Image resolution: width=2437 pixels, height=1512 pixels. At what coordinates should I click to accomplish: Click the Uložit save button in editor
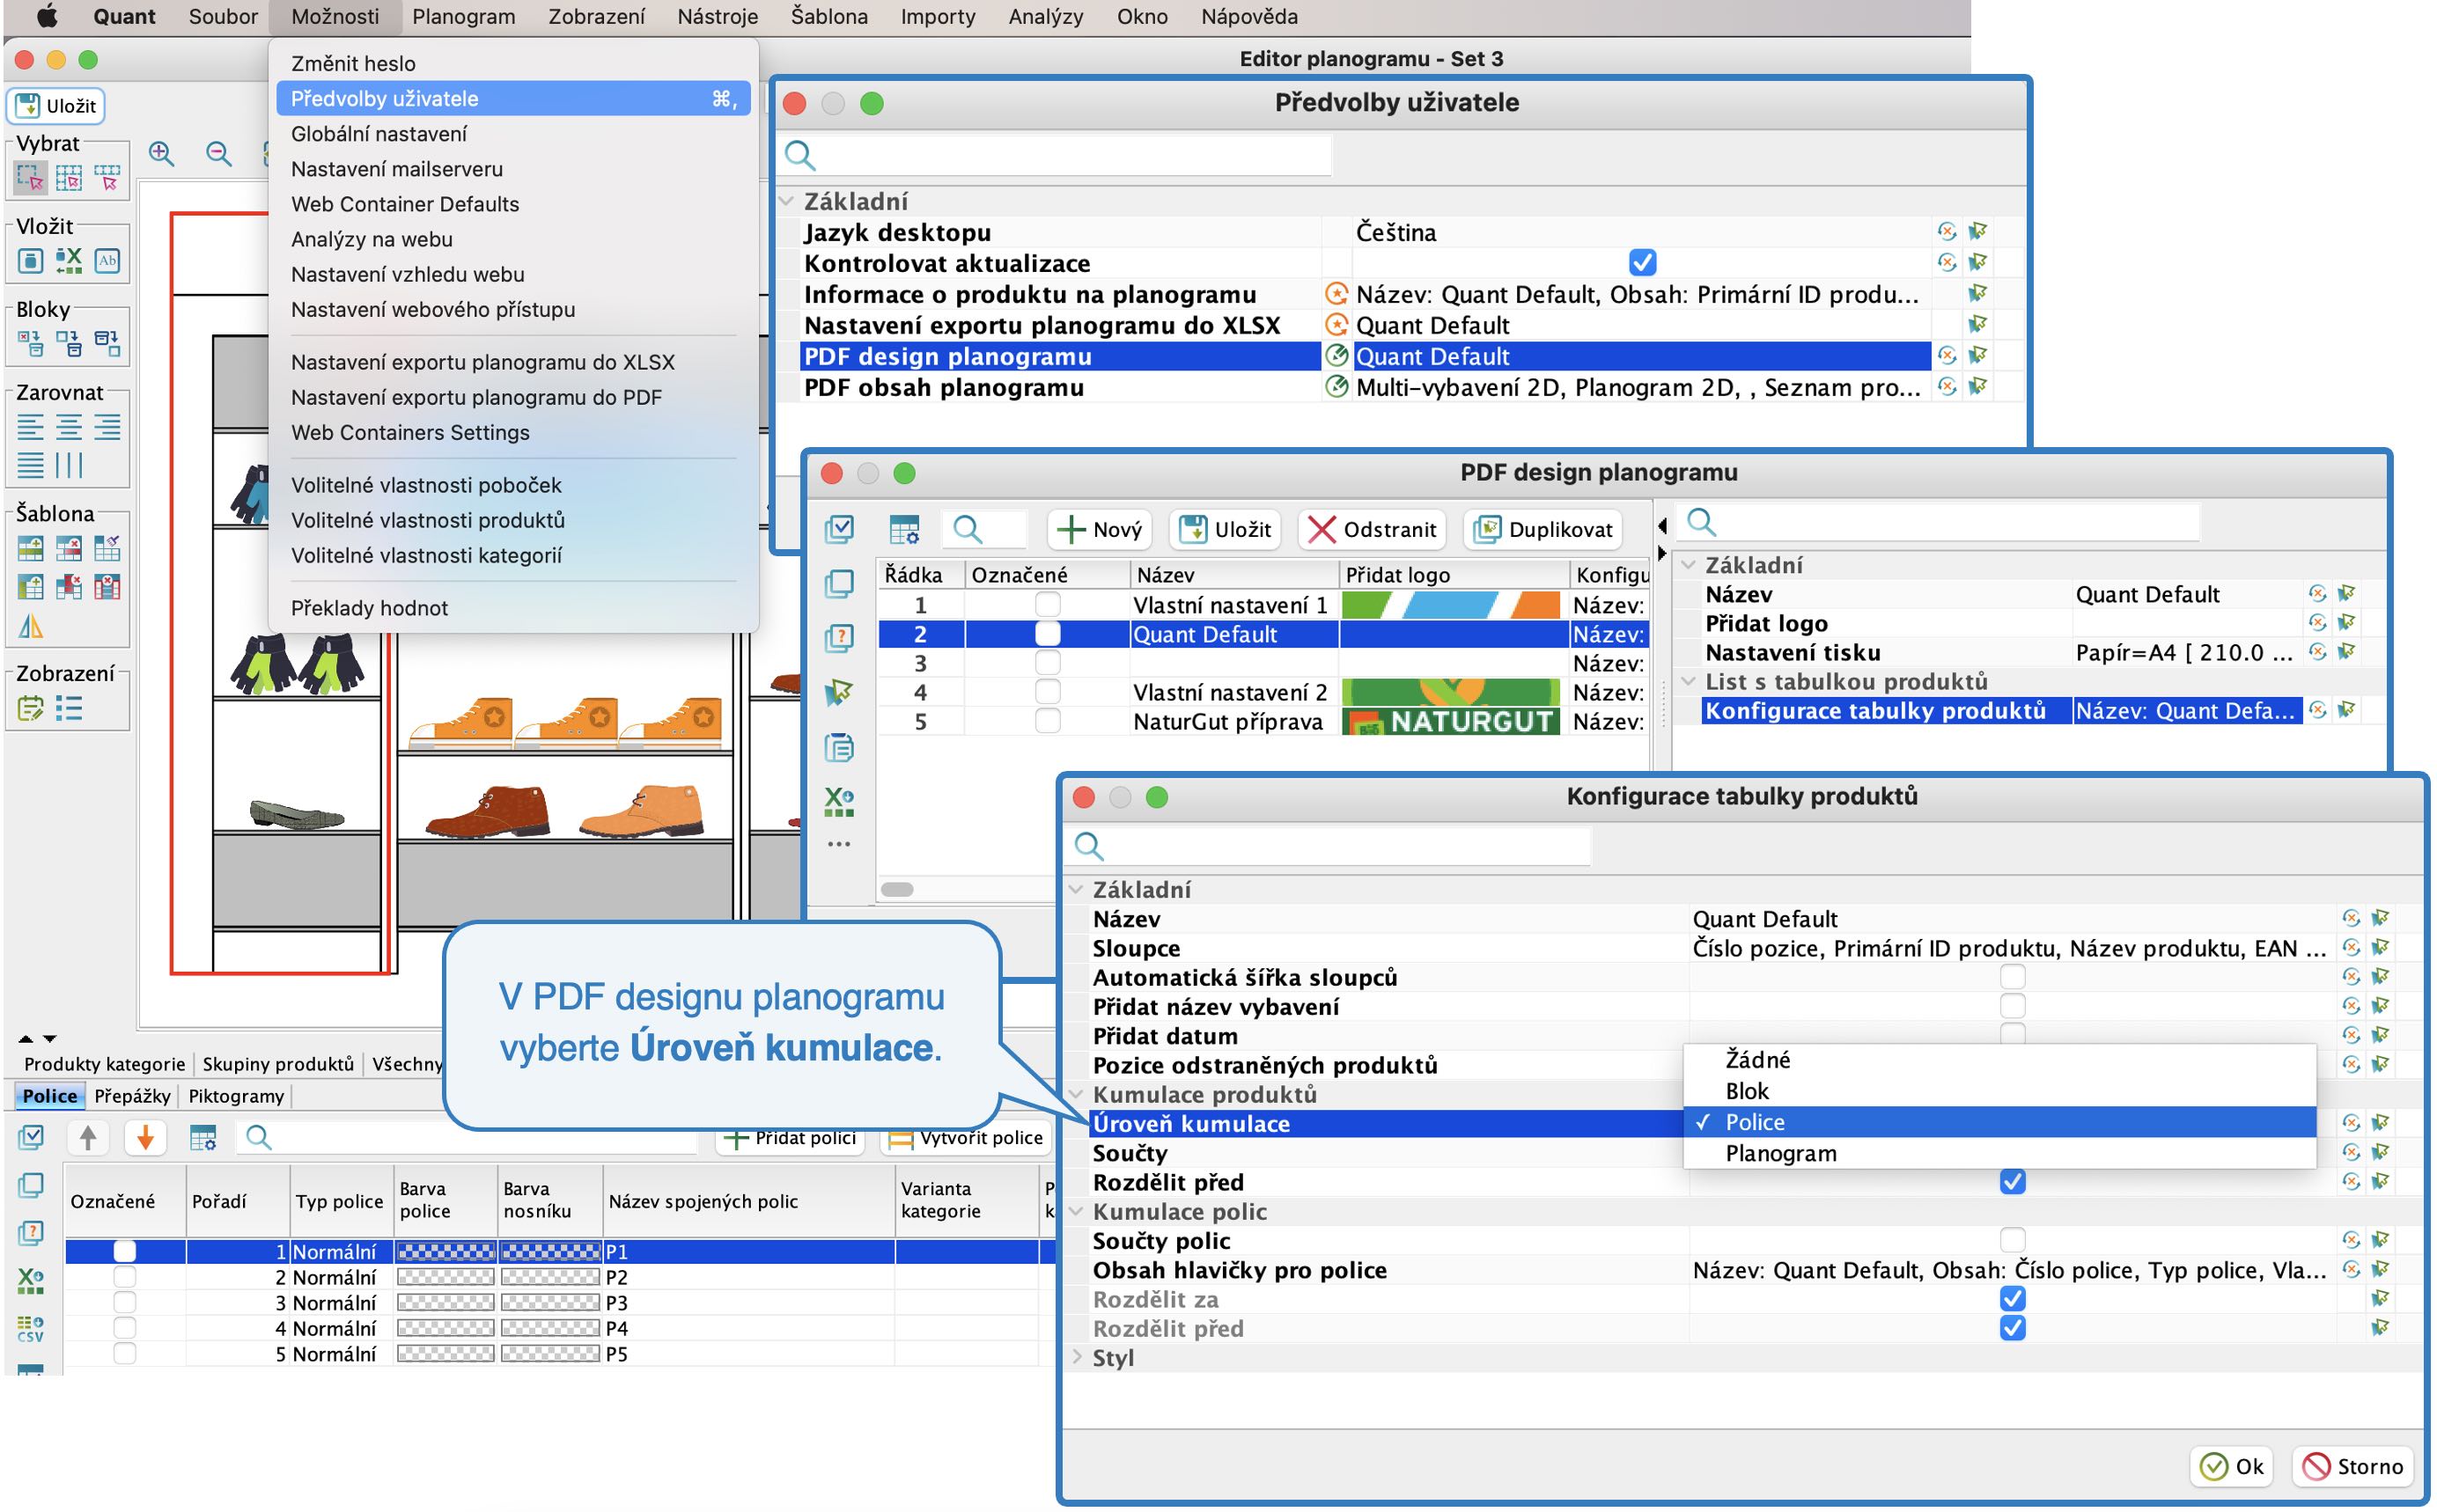56,105
